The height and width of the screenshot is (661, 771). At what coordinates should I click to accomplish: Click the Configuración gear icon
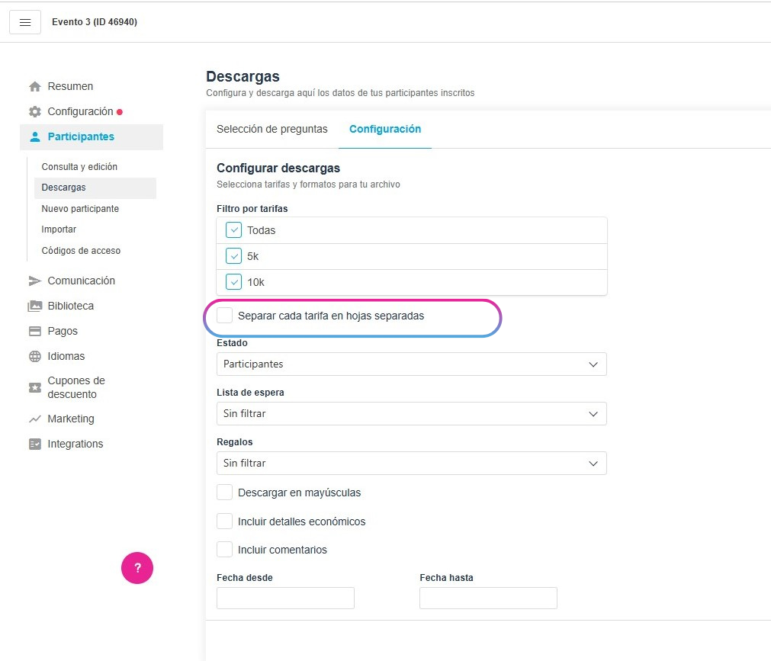click(34, 112)
